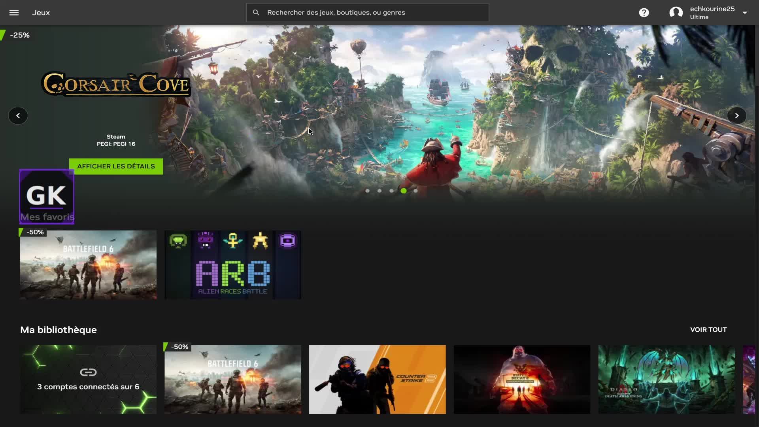759x427 pixels.
Task: Expand the echkourine25 account dropdown arrow
Action: pos(745,13)
